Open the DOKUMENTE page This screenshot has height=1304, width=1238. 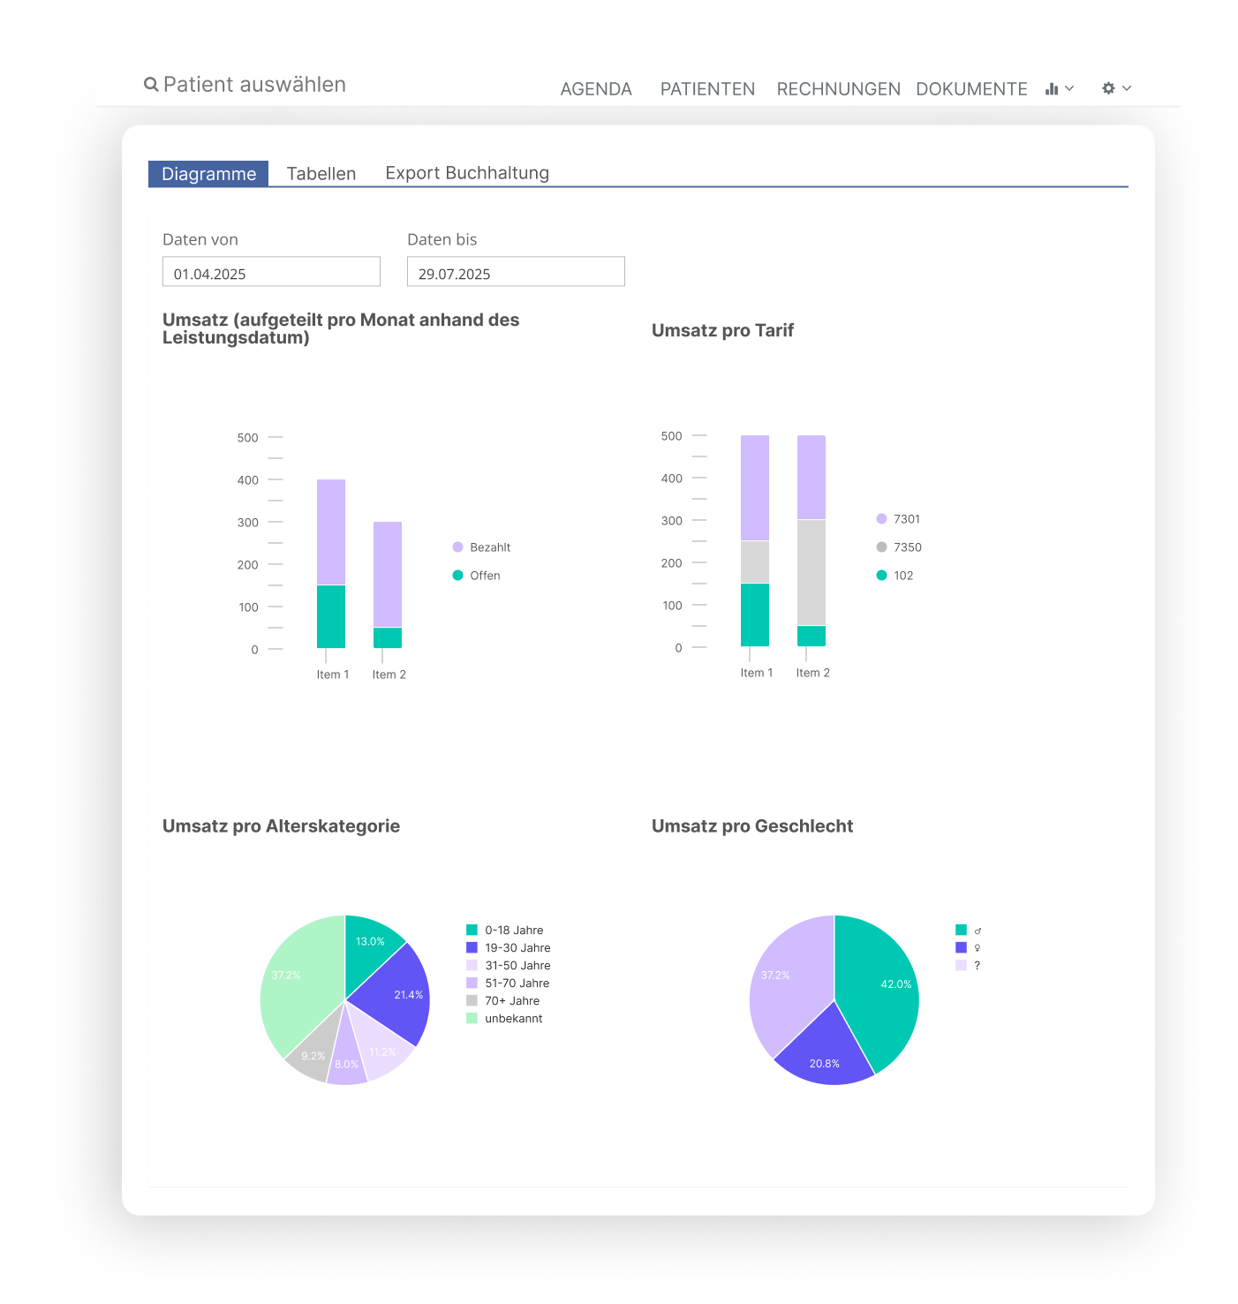pyautogui.click(x=971, y=89)
